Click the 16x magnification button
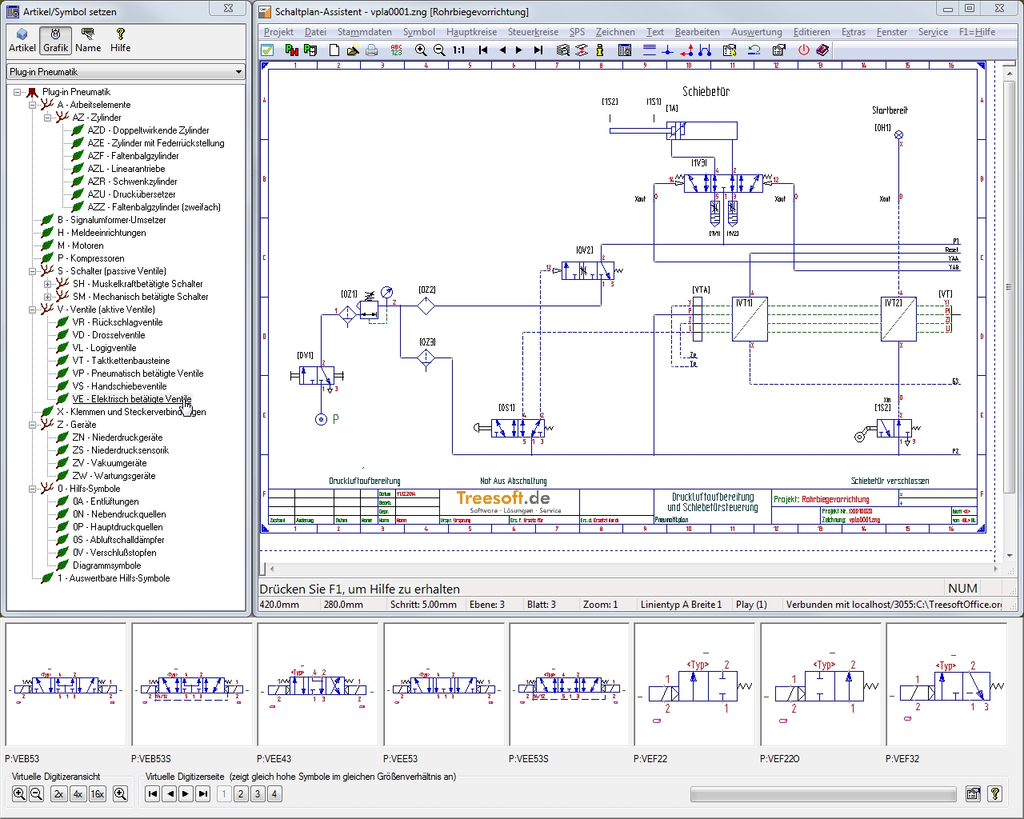Image resolution: width=1024 pixels, height=819 pixels. [x=98, y=793]
